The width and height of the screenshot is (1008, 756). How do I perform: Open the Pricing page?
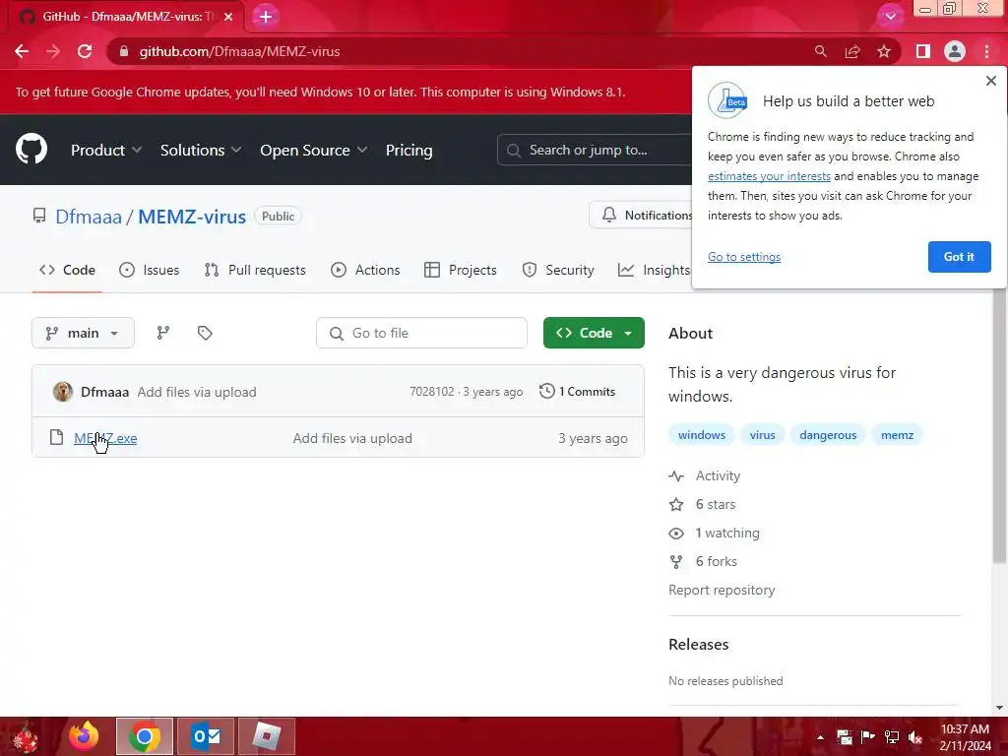[409, 150]
